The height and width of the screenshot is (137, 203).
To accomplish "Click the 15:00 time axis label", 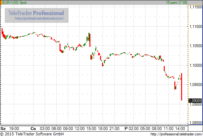I will click(91, 129).
